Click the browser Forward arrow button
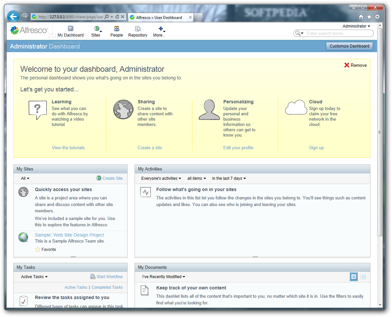The image size is (392, 317). click(25, 17)
